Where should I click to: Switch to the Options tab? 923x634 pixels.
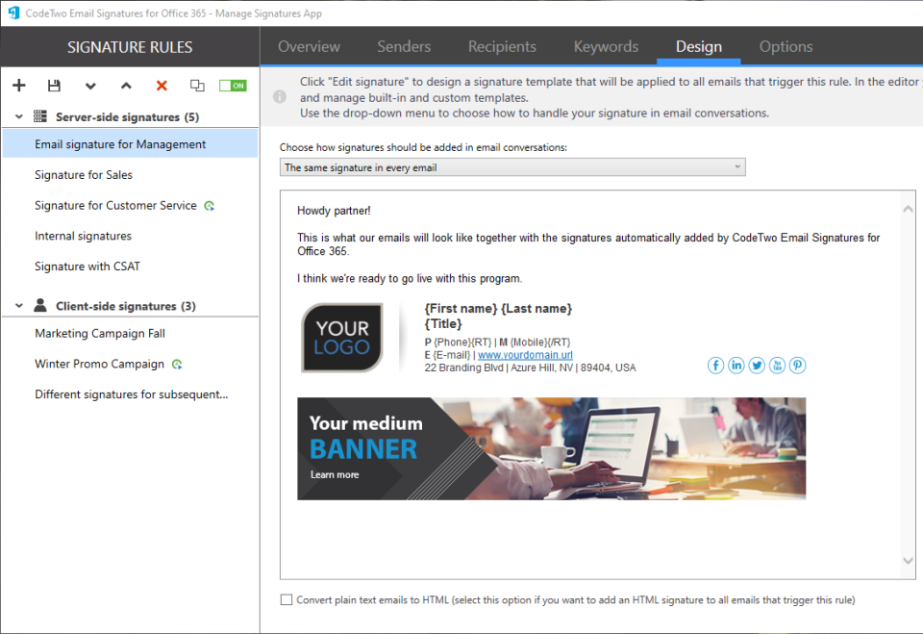(x=786, y=46)
